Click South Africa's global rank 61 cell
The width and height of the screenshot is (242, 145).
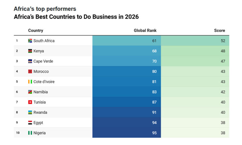pos(127,41)
